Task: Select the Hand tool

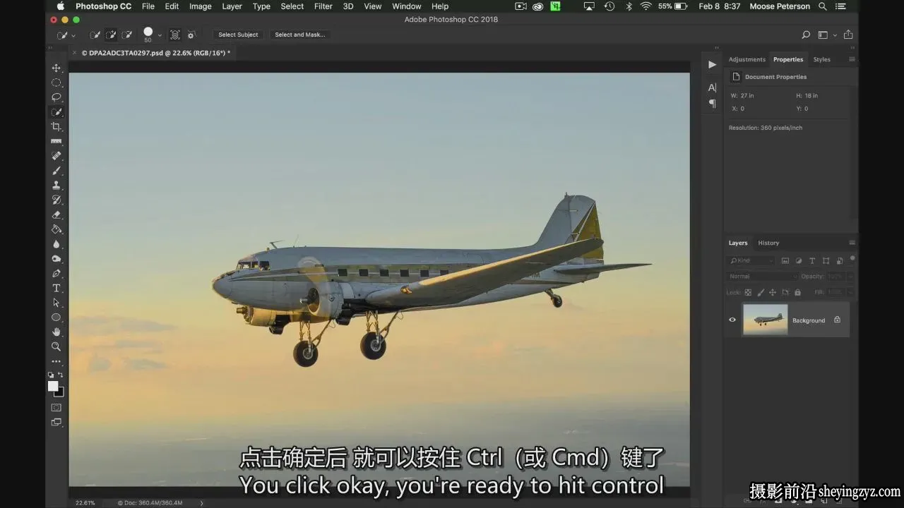Action: 56,332
